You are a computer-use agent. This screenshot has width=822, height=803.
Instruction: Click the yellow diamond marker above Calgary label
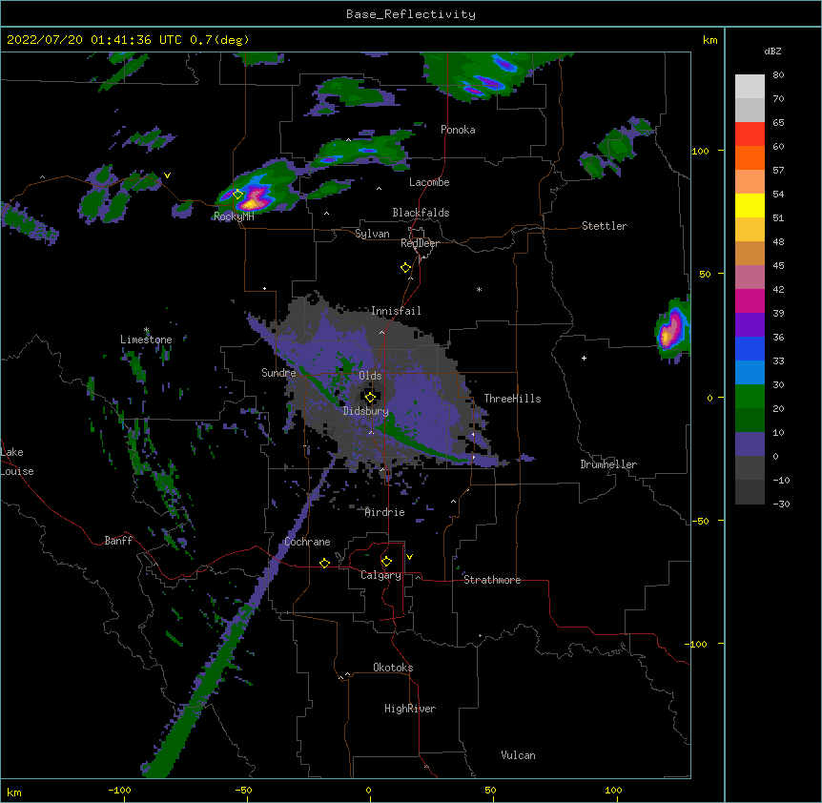click(386, 562)
